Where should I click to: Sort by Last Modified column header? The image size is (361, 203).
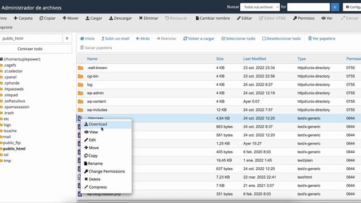pyautogui.click(x=254, y=59)
